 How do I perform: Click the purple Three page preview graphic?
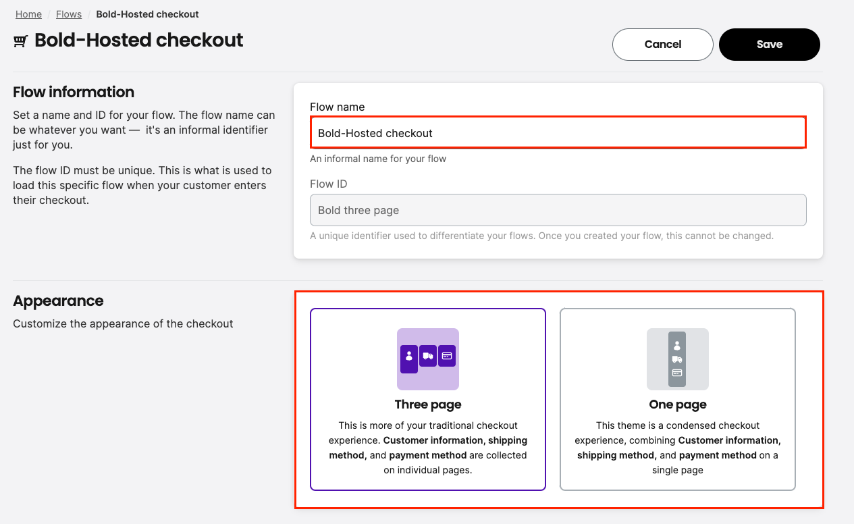coord(428,359)
